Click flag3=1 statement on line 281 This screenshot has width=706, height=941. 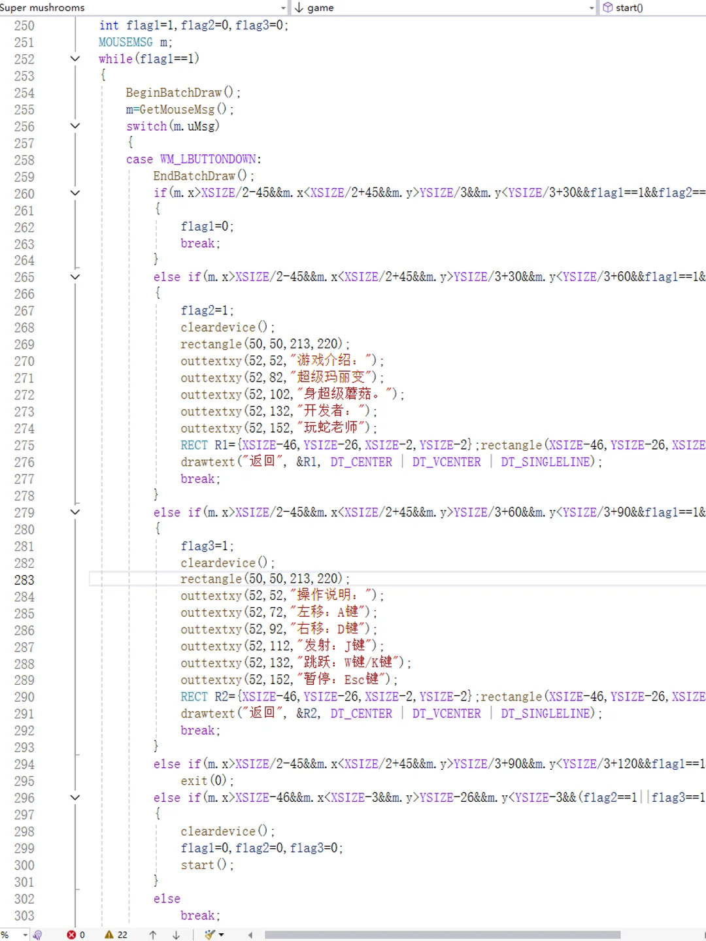pyautogui.click(x=207, y=546)
